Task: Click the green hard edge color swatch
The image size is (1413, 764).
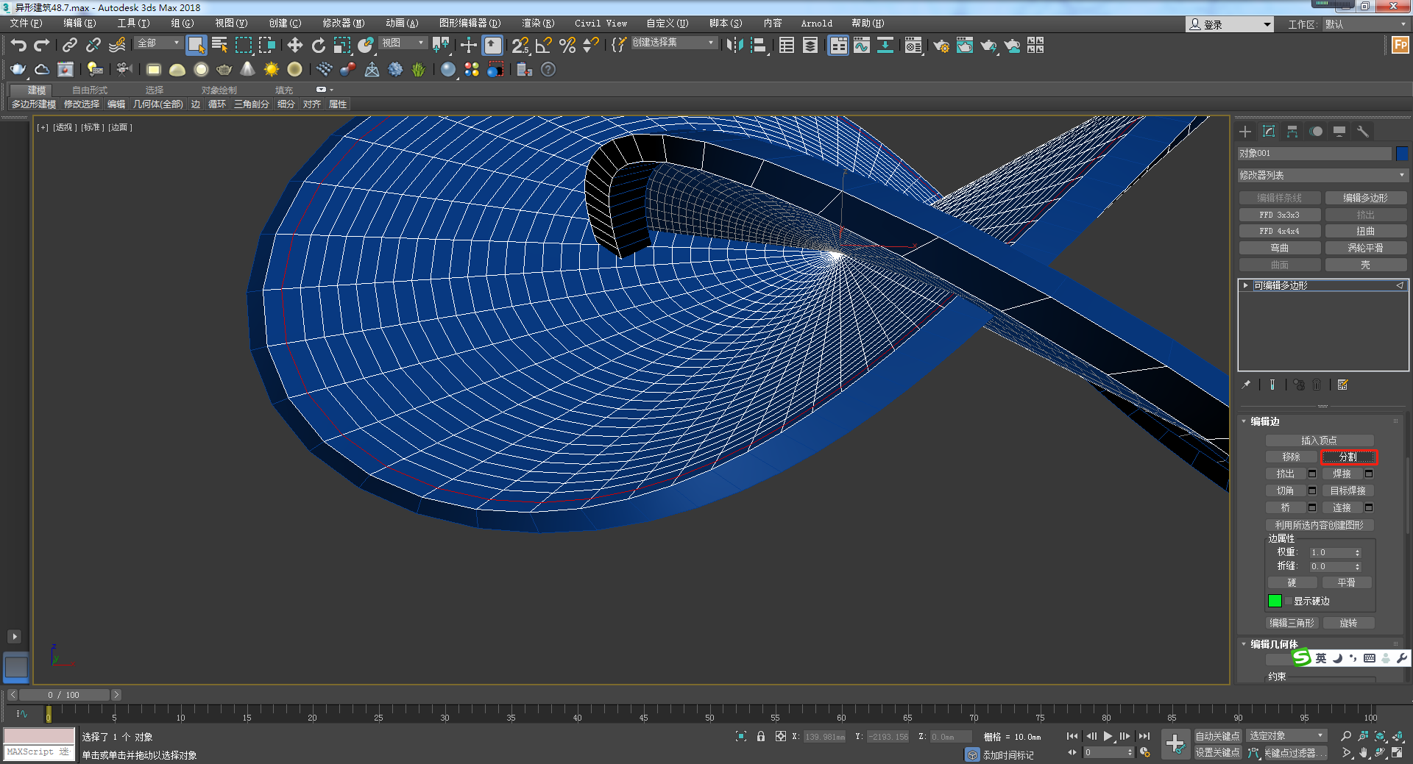Action: pos(1275,601)
